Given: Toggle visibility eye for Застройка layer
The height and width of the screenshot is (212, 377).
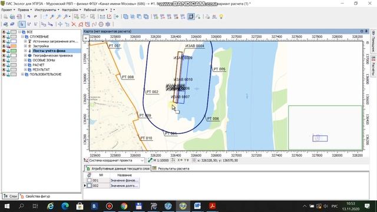Looking at the screenshot, I should (x=4, y=46).
